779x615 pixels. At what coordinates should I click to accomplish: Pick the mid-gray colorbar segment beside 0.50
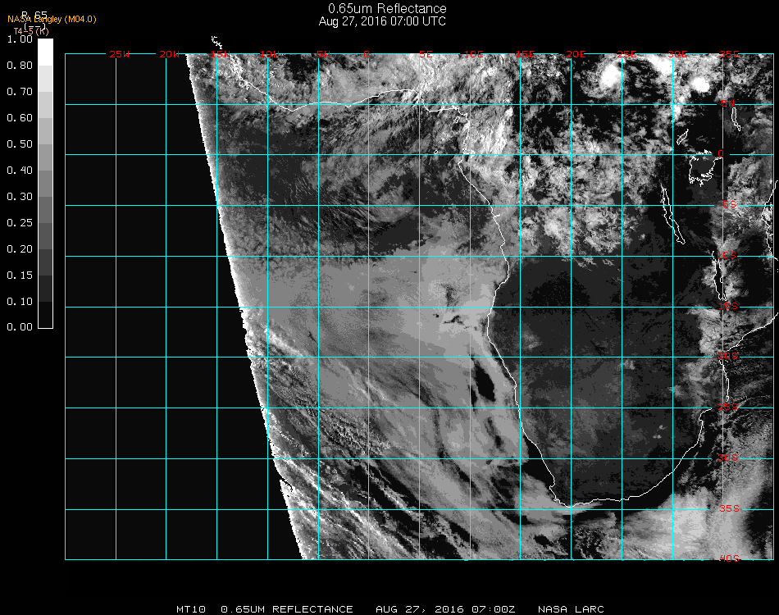coord(45,157)
